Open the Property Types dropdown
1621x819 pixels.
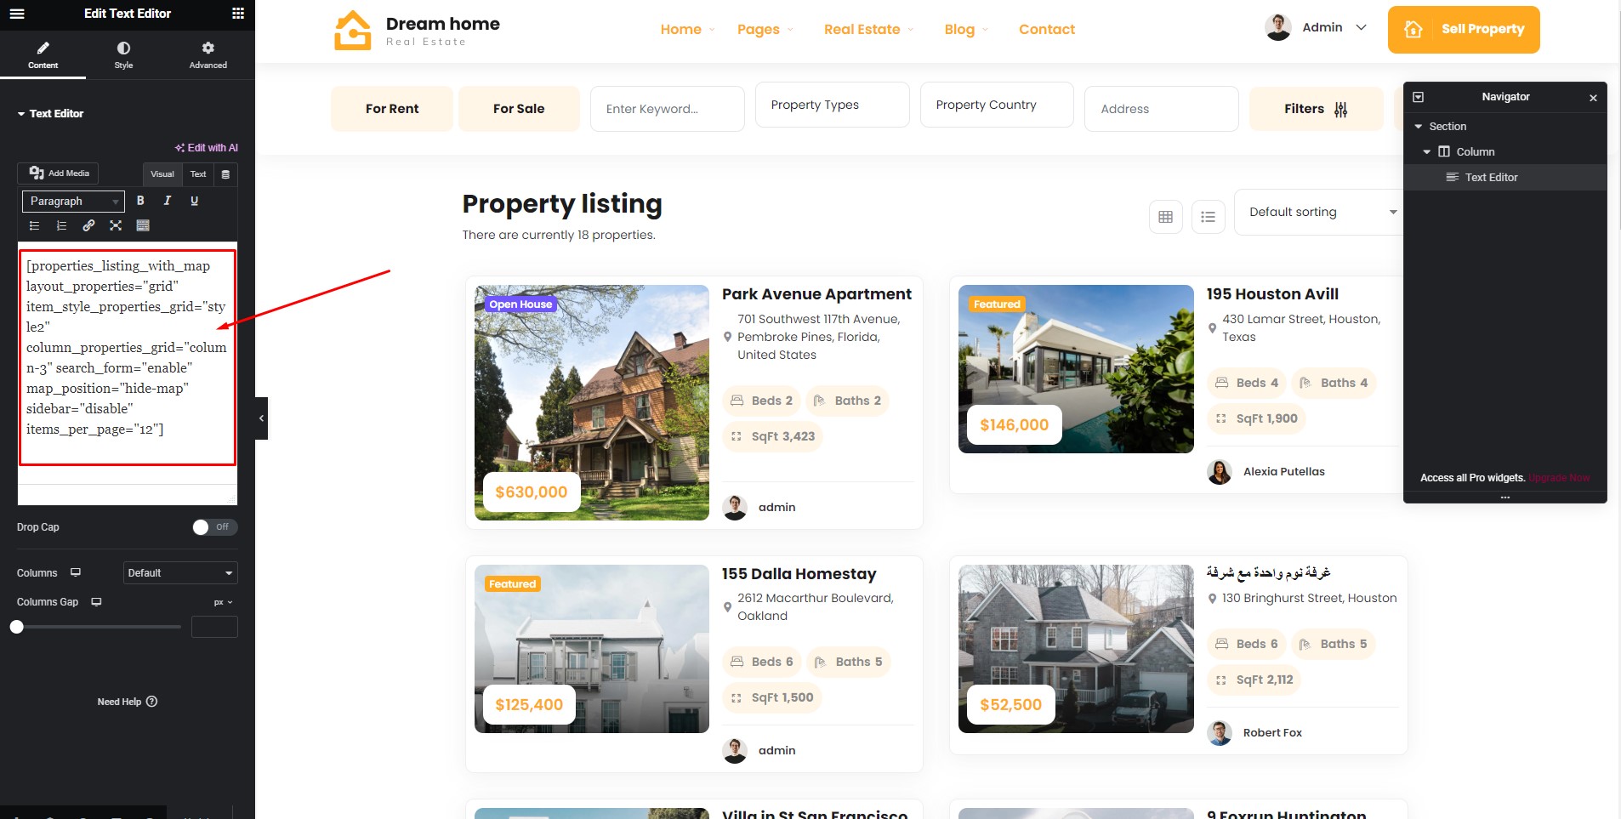click(x=833, y=105)
